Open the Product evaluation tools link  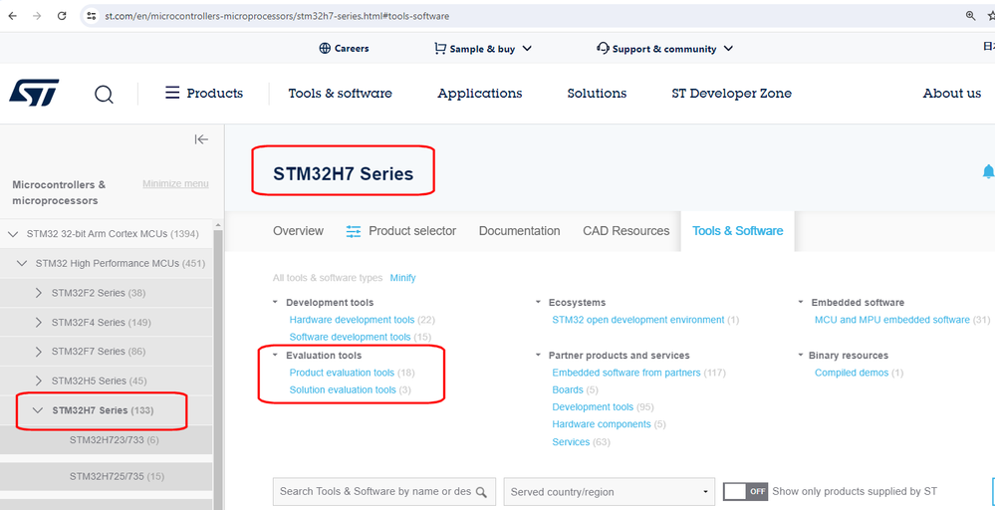(x=342, y=373)
